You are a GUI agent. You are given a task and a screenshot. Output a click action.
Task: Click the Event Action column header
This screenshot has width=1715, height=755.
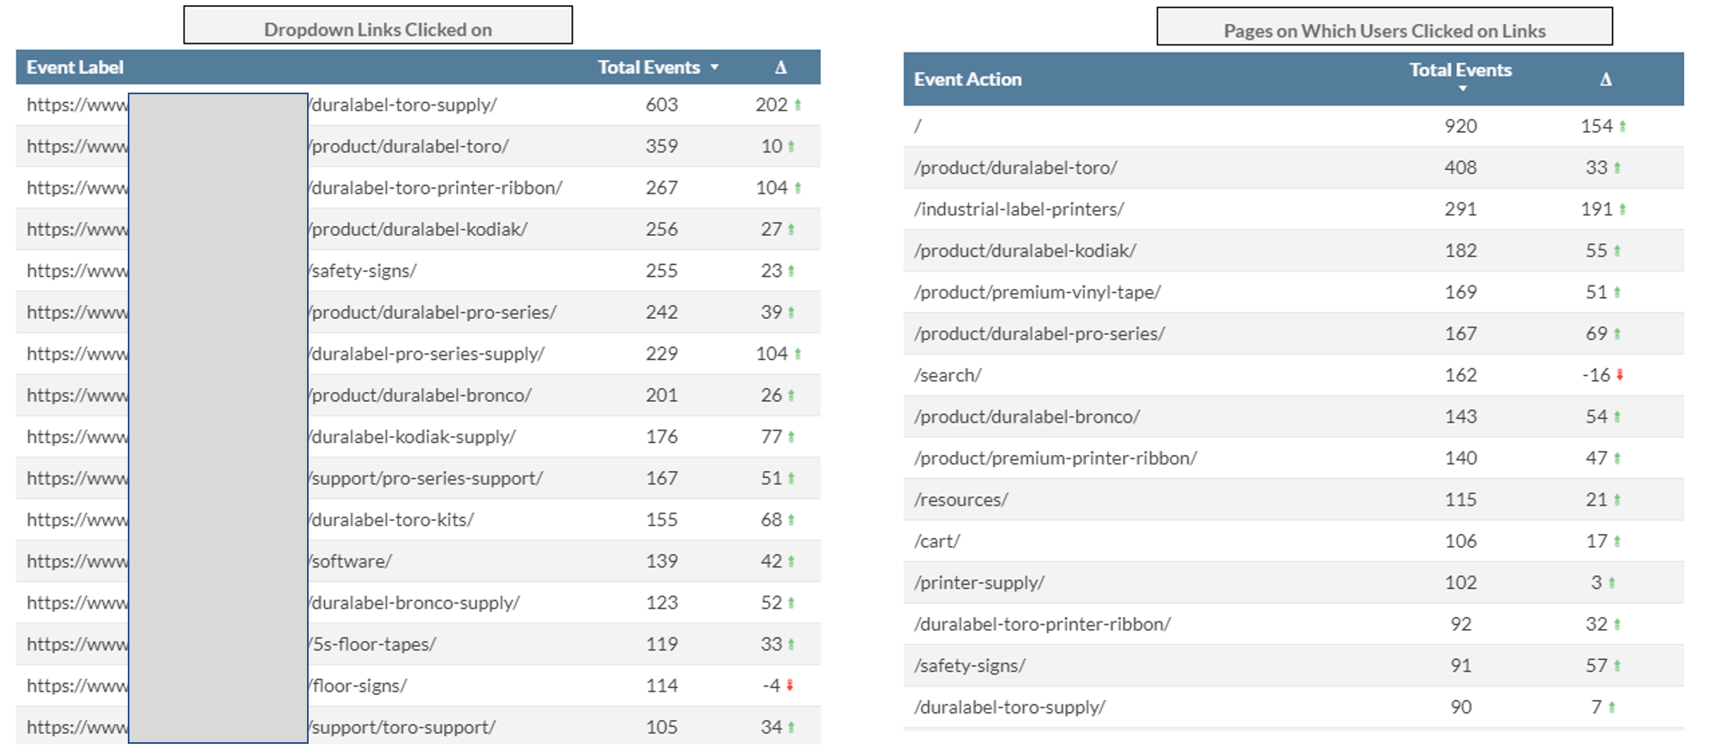pyautogui.click(x=967, y=80)
